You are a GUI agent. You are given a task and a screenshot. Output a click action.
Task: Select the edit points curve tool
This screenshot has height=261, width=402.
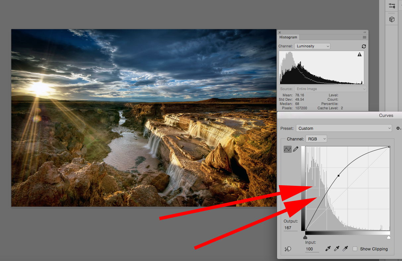pyautogui.click(x=287, y=149)
